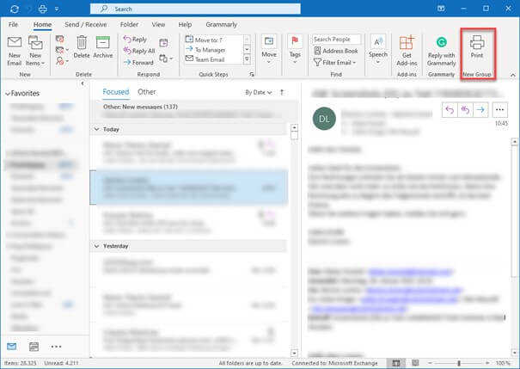Collapse the Yesterday group
Screen dimensions: 520x369
tap(96, 246)
